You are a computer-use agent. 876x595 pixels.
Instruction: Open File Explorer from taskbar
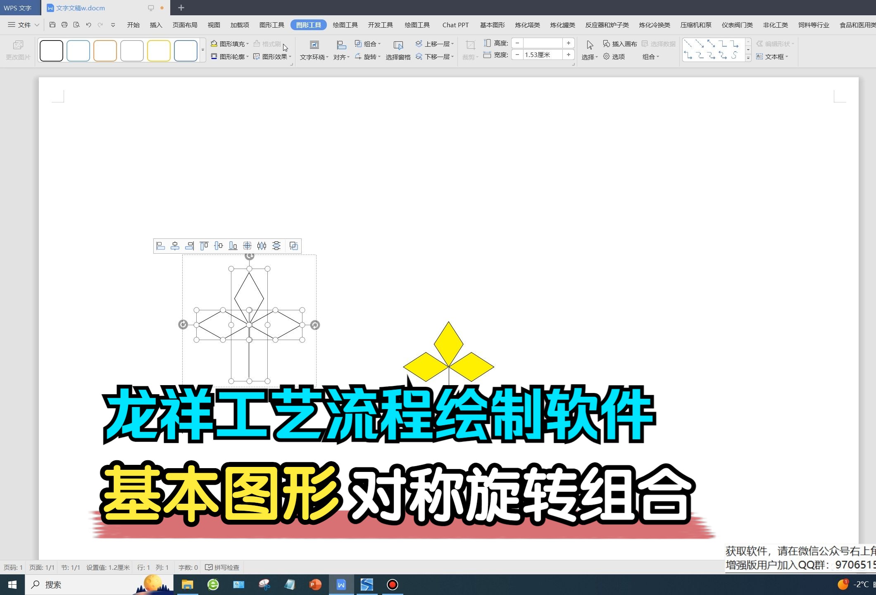(187, 585)
